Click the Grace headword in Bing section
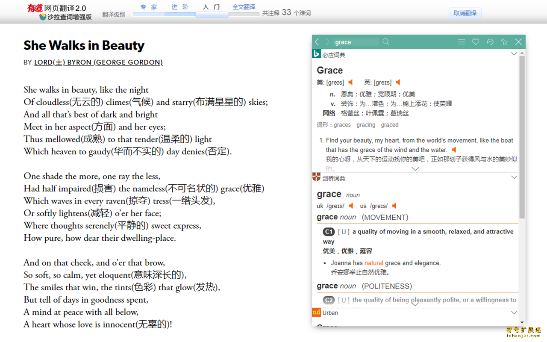The image size is (547, 342). [x=330, y=70]
